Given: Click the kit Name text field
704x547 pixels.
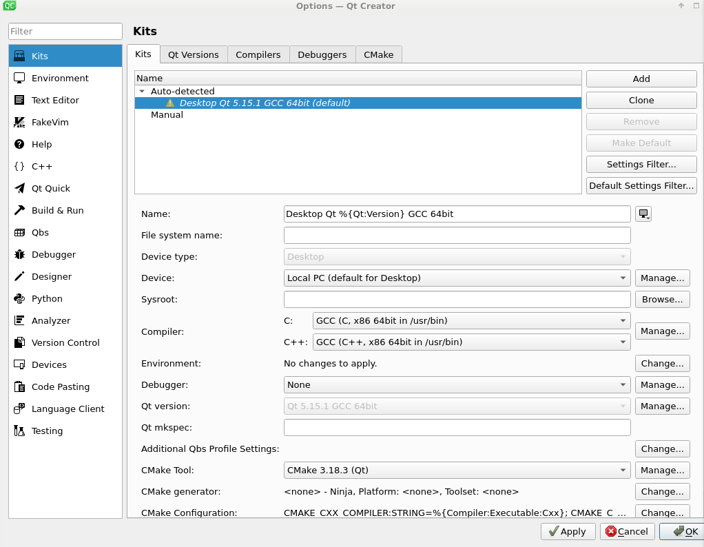Looking at the screenshot, I should tap(457, 214).
